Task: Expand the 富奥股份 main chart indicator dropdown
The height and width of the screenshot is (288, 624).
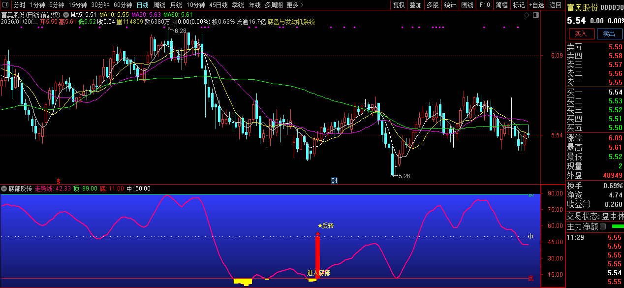Action: coord(65,15)
